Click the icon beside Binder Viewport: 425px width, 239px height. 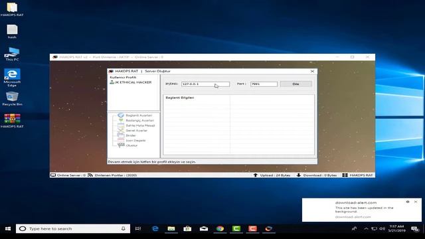[x=121, y=135]
